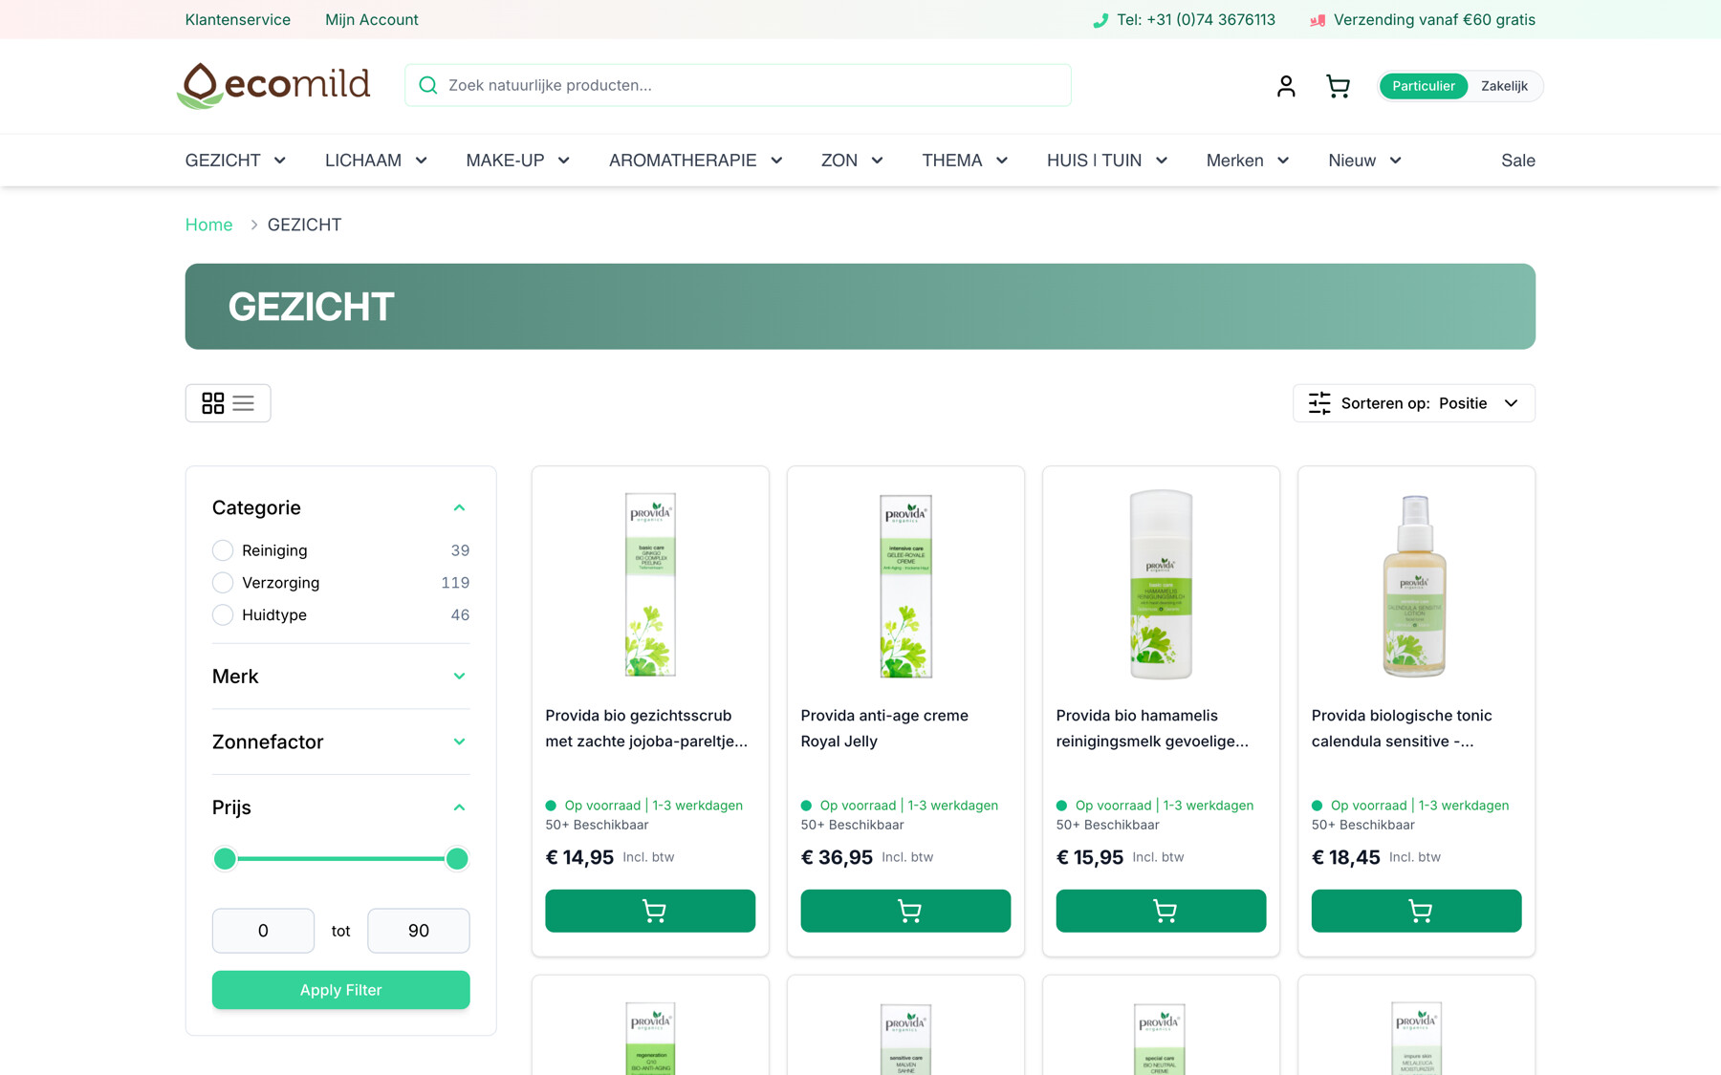Click the ecomild logo
The width and height of the screenshot is (1721, 1075).
[x=273, y=85]
